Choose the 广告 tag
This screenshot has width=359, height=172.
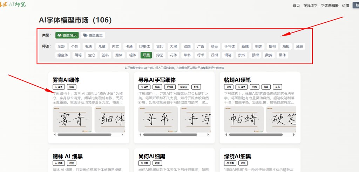(x=201, y=46)
